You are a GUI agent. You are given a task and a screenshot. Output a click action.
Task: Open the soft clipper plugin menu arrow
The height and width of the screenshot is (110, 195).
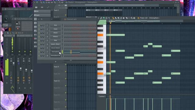coord(3,9)
